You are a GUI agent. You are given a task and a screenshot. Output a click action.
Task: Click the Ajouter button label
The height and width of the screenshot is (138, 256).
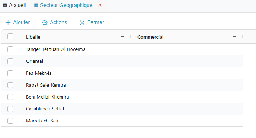[x=22, y=22]
